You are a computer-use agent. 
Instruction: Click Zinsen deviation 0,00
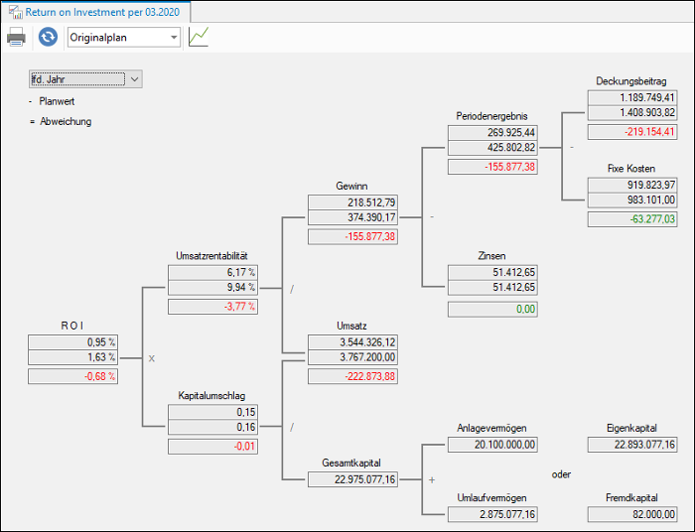(492, 309)
